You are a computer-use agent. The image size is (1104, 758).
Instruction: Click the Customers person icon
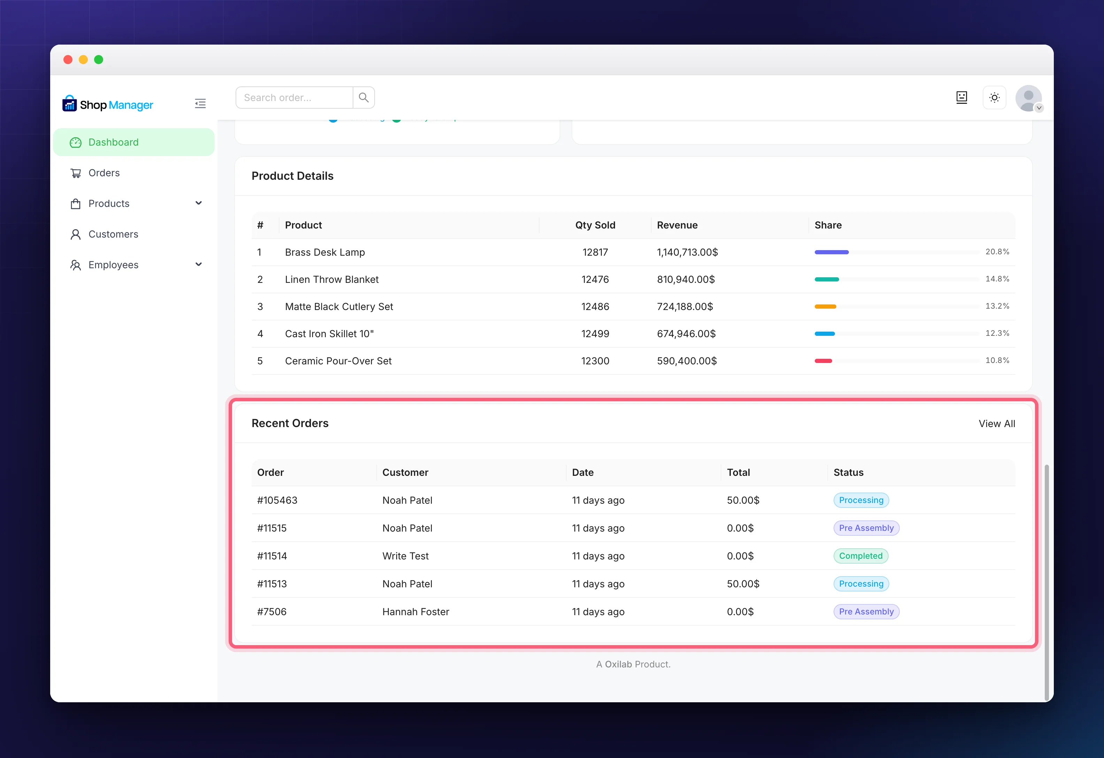pyautogui.click(x=76, y=235)
